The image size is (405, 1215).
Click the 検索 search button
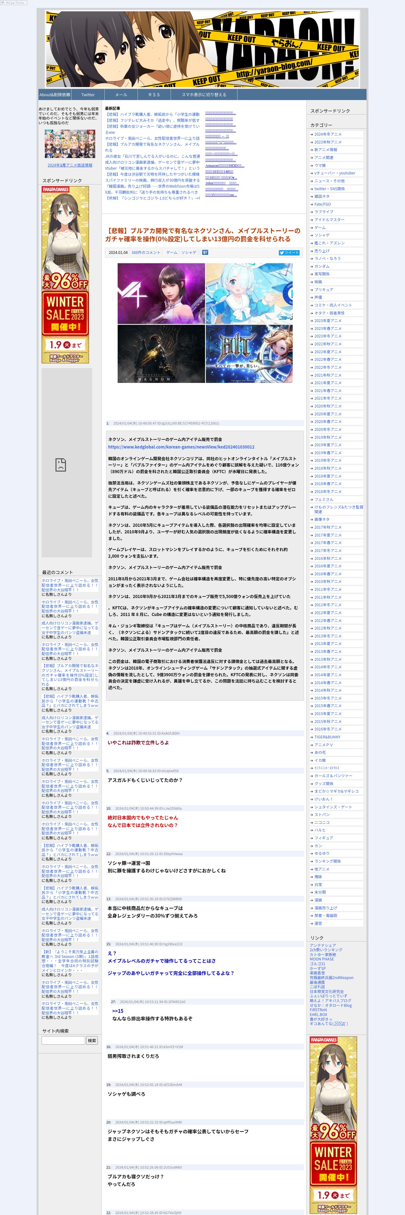92,1040
